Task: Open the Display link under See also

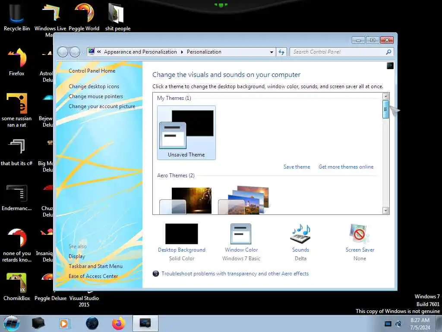Action: 77,256
